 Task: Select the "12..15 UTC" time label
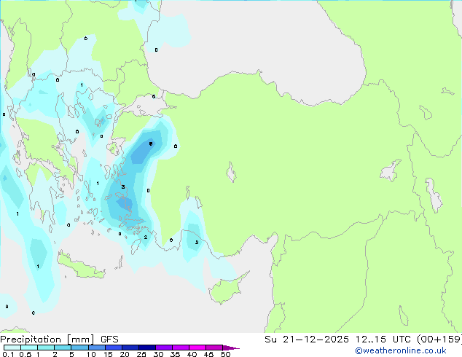coord(383,340)
